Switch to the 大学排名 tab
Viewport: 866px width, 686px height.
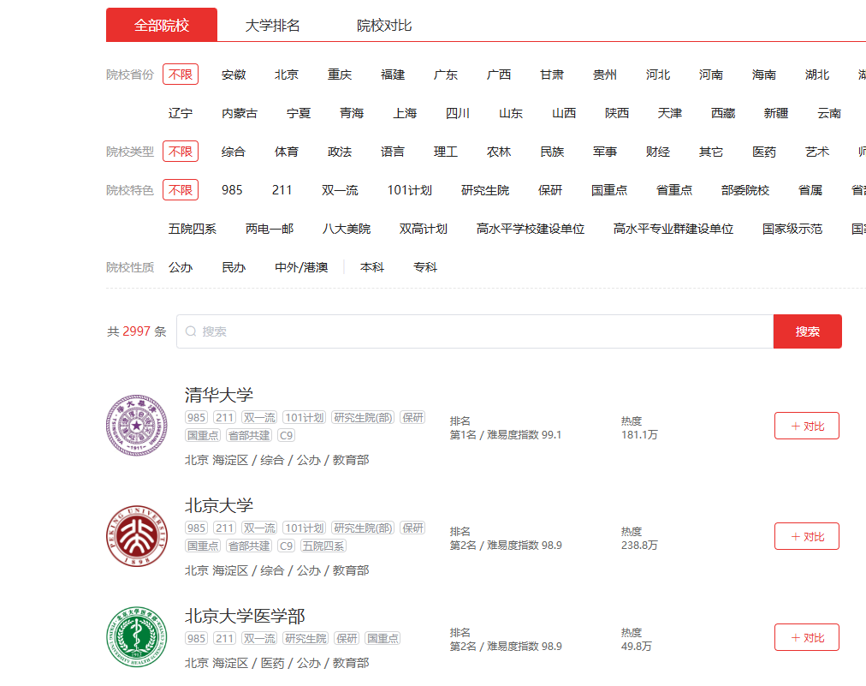(x=271, y=25)
